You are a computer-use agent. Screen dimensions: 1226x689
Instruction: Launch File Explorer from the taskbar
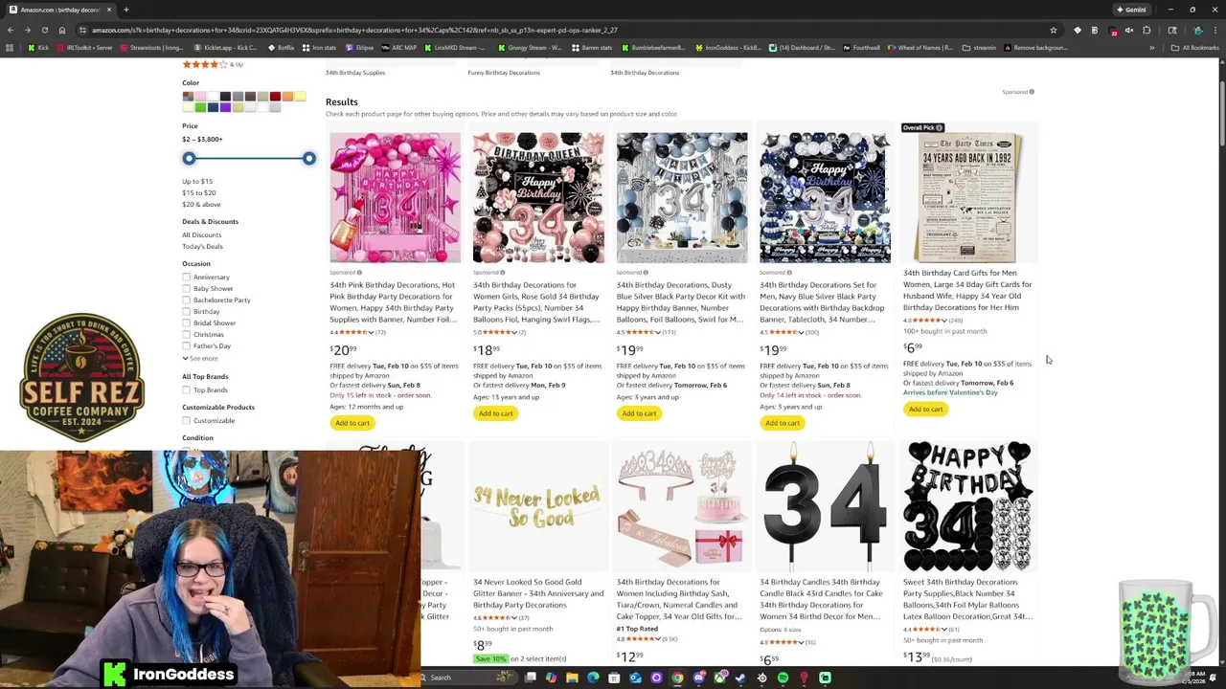[x=572, y=678]
